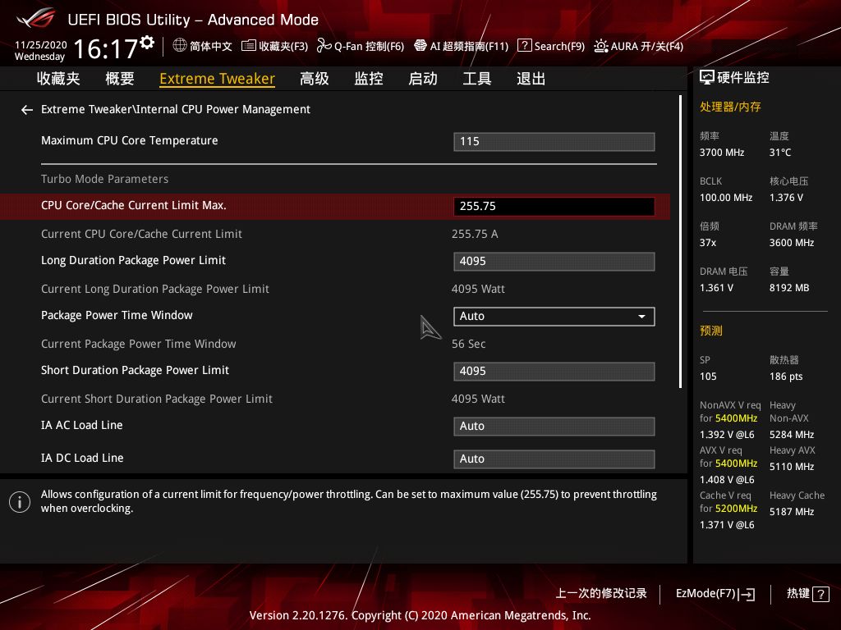Image resolution: width=841 pixels, height=630 pixels.
Task: Select 简体中文 language button
Action: 203,46
